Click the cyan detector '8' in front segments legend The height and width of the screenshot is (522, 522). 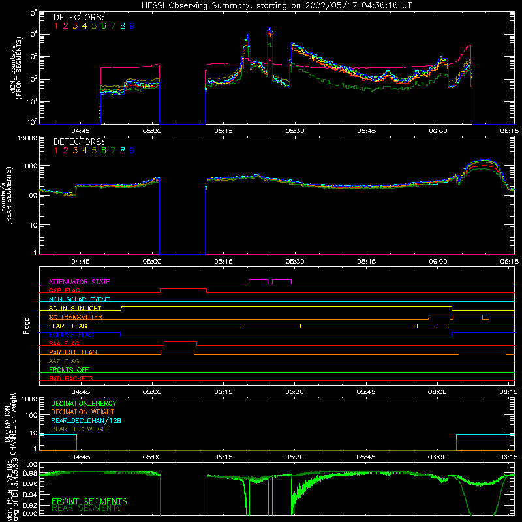pyautogui.click(x=123, y=26)
